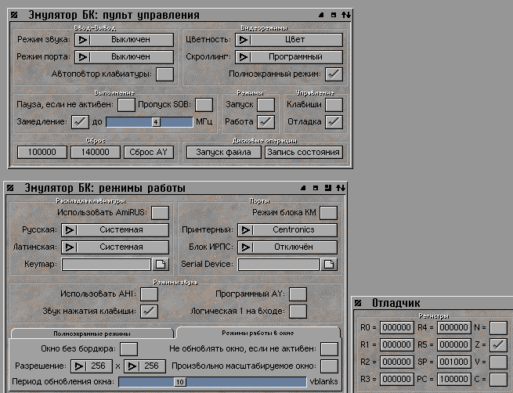
Task: Click the Keymap path input field
Action: point(107,264)
